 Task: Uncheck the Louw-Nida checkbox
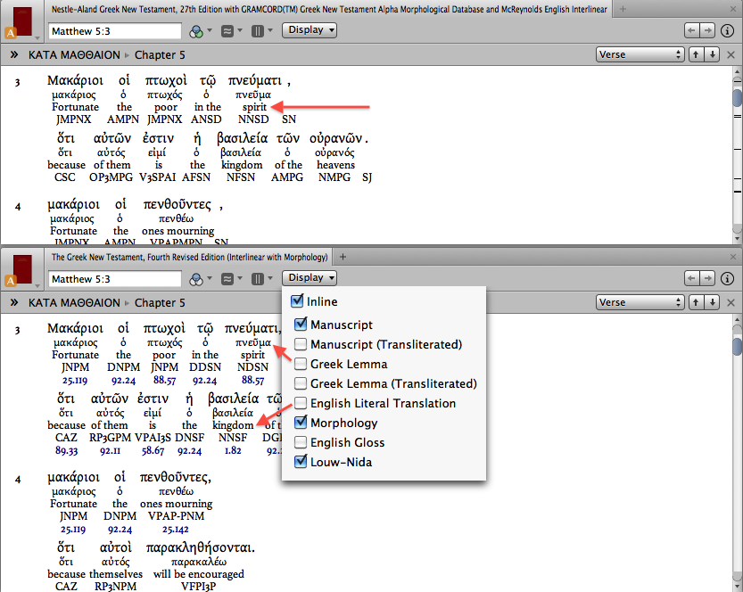(x=301, y=462)
